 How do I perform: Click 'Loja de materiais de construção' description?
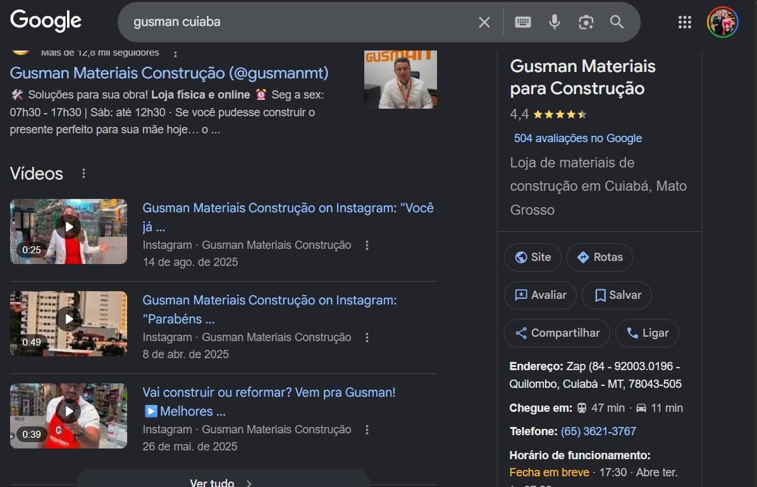tap(598, 186)
